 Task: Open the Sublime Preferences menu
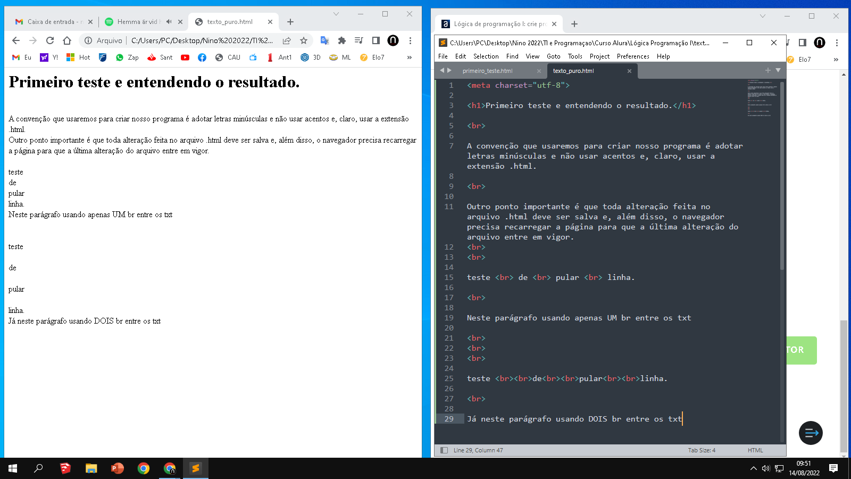pyautogui.click(x=633, y=56)
